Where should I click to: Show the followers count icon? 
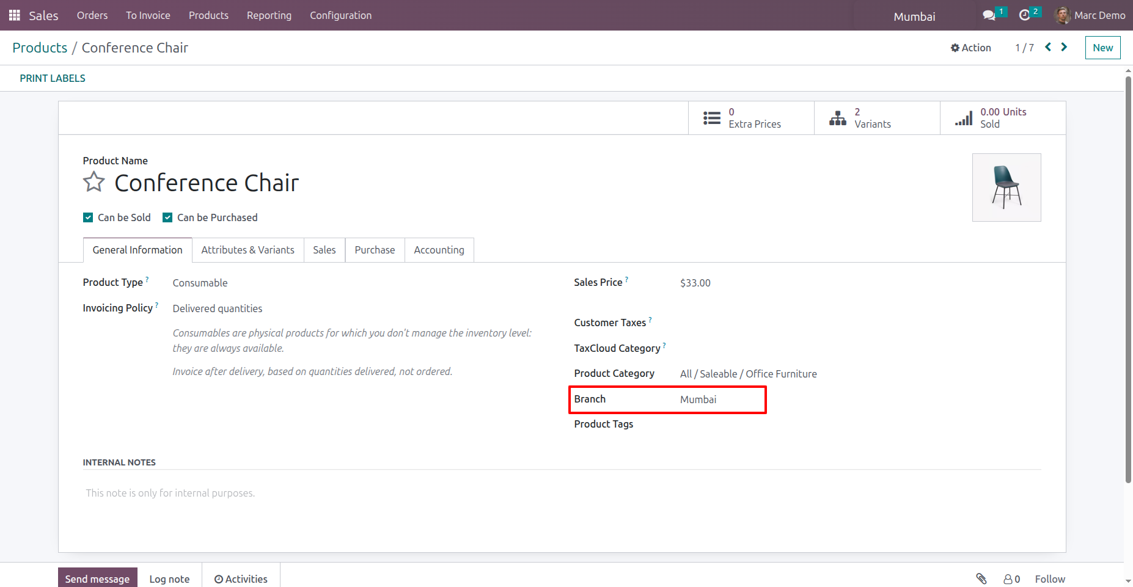click(x=1012, y=579)
